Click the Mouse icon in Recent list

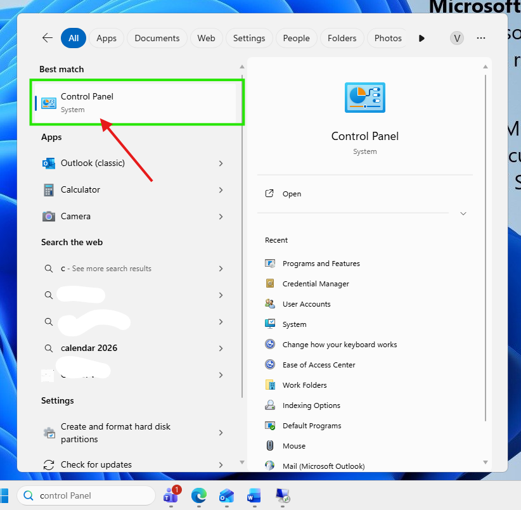pos(270,445)
